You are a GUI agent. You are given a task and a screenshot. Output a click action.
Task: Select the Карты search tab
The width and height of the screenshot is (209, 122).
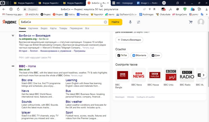click(x=53, y=28)
